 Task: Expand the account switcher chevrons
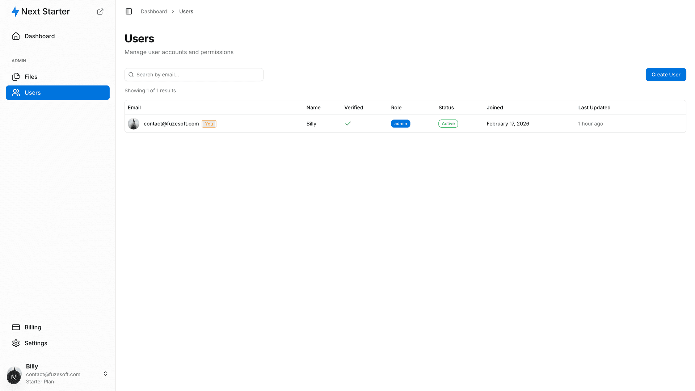[x=105, y=374]
